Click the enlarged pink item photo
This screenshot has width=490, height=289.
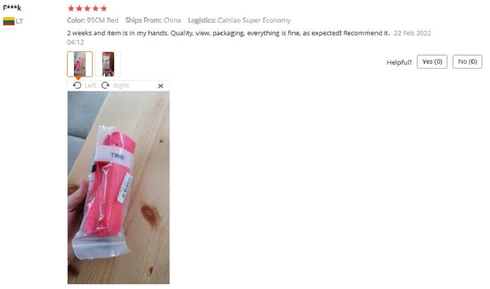[119, 188]
